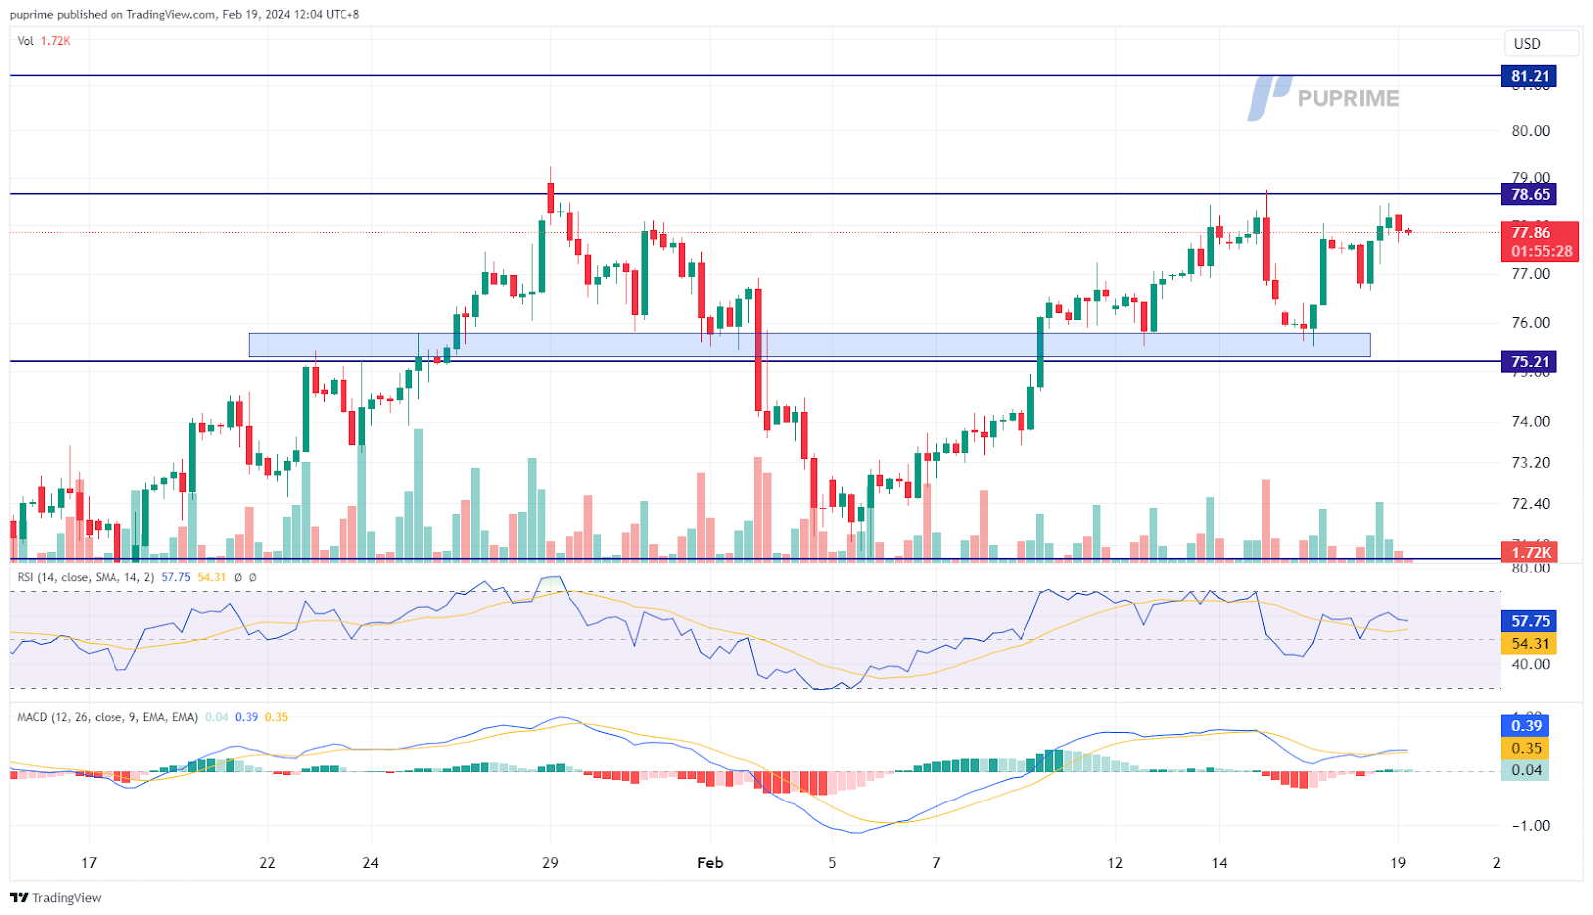Screen dimensions: 1593x915
Task: Open the USD currency selector
Action: pos(1541,43)
